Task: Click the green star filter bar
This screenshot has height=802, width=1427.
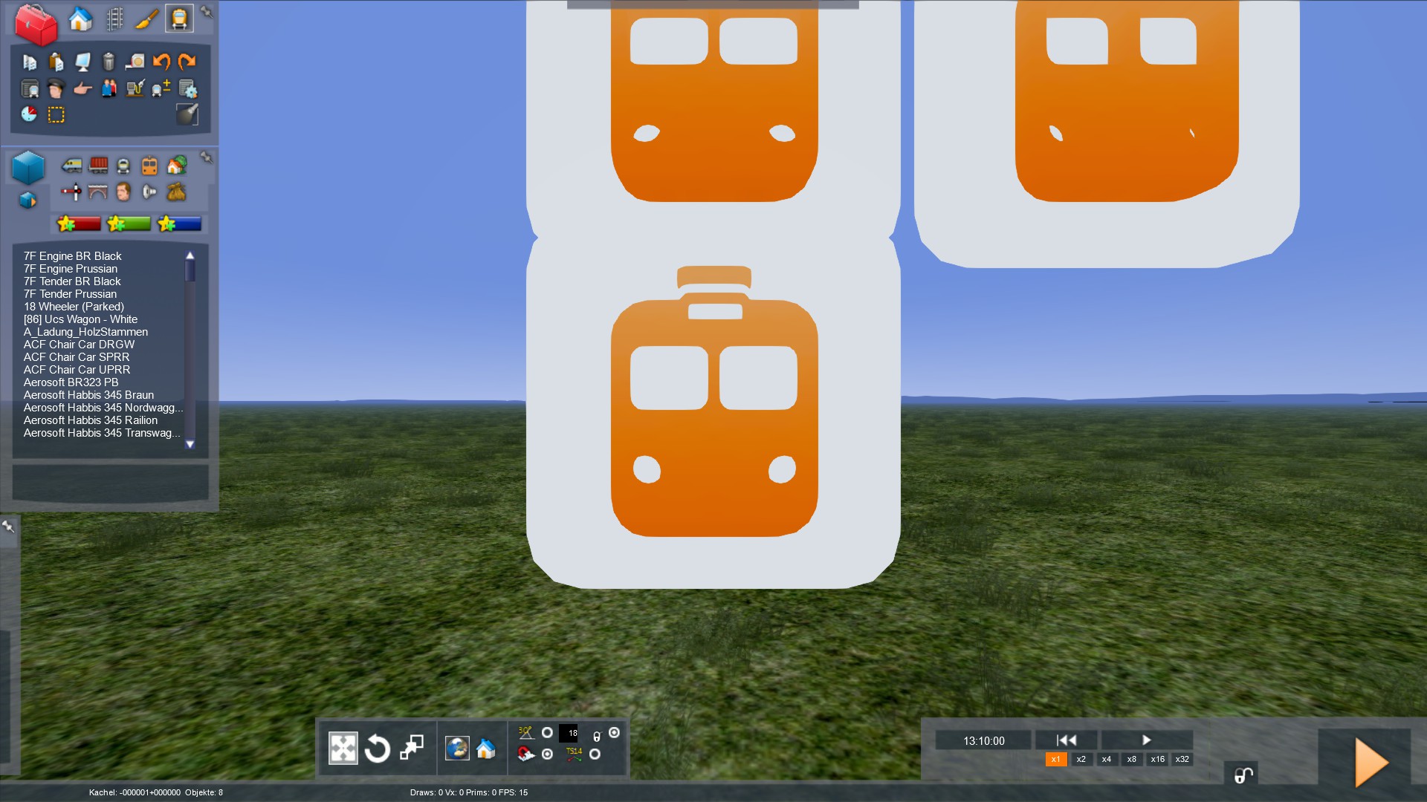Action: tap(129, 224)
